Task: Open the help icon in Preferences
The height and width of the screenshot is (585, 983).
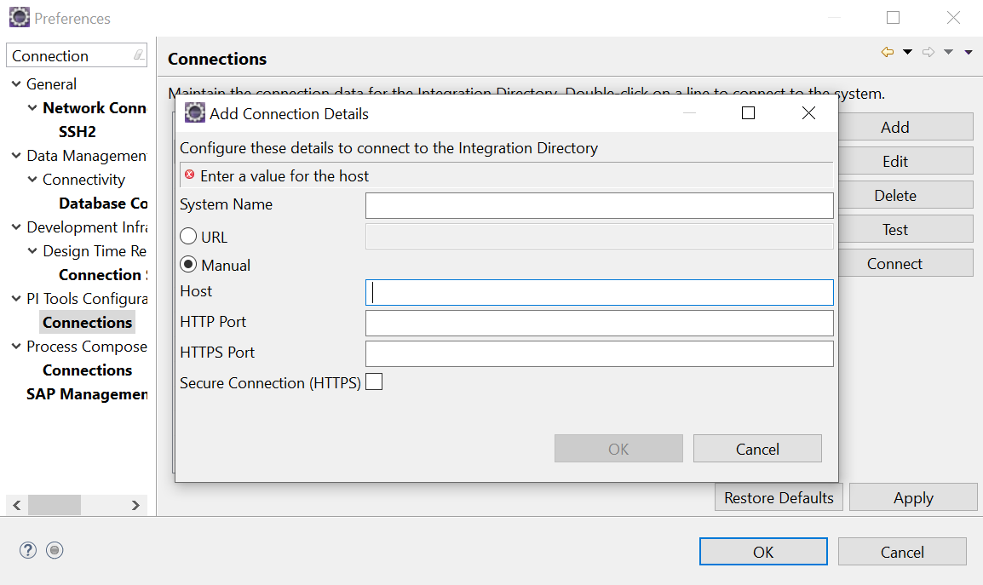Action: 27,551
